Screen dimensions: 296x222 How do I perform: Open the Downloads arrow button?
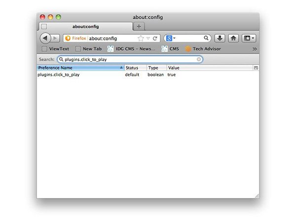(220, 38)
